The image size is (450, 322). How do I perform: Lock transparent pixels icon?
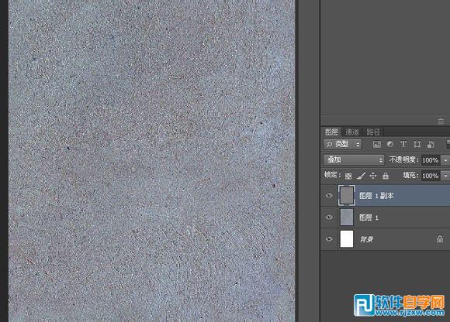pos(348,176)
